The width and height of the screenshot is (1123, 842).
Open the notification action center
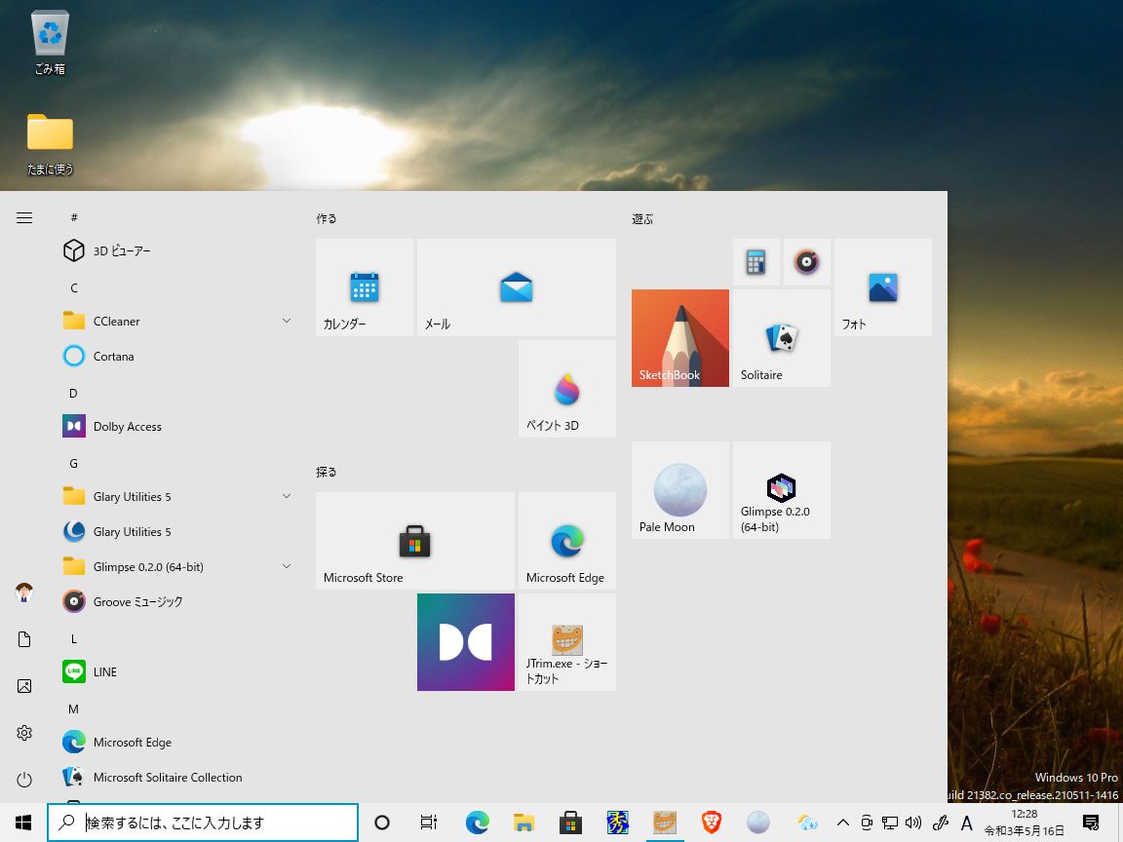click(1091, 823)
